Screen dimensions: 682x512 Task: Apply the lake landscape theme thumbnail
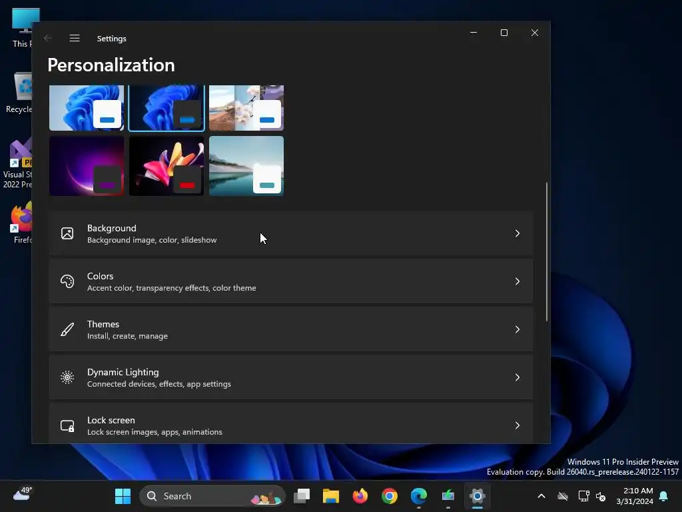click(246, 166)
